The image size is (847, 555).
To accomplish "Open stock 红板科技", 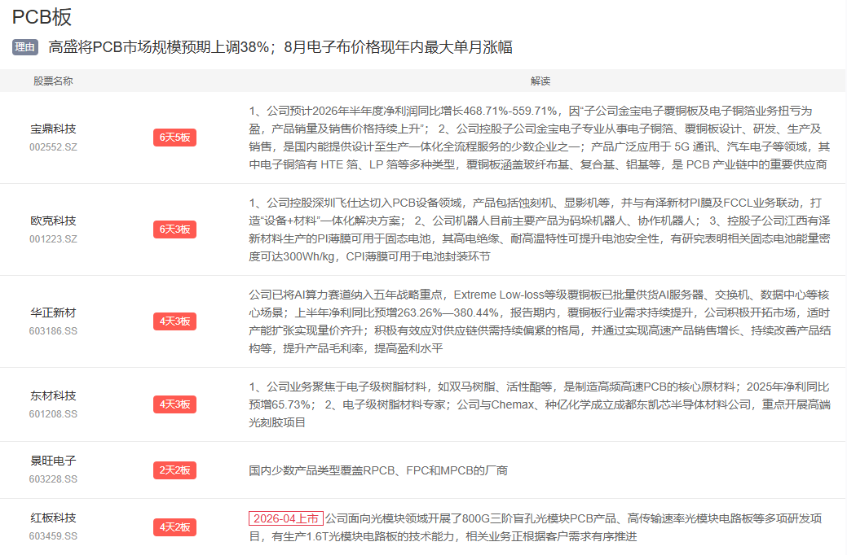I will [x=53, y=518].
